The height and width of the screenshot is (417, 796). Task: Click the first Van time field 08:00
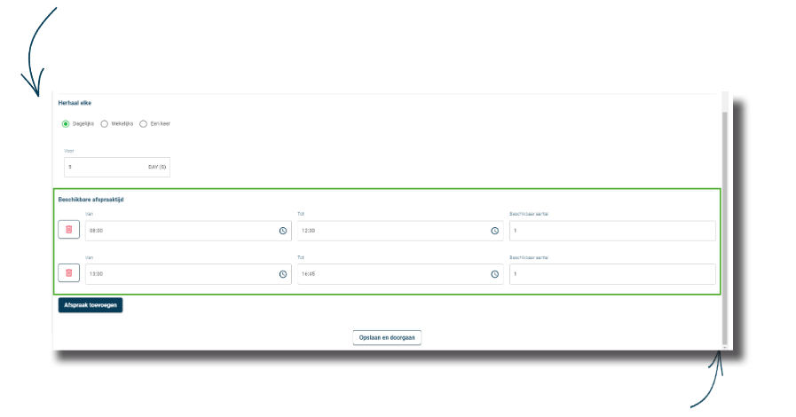[177, 231]
